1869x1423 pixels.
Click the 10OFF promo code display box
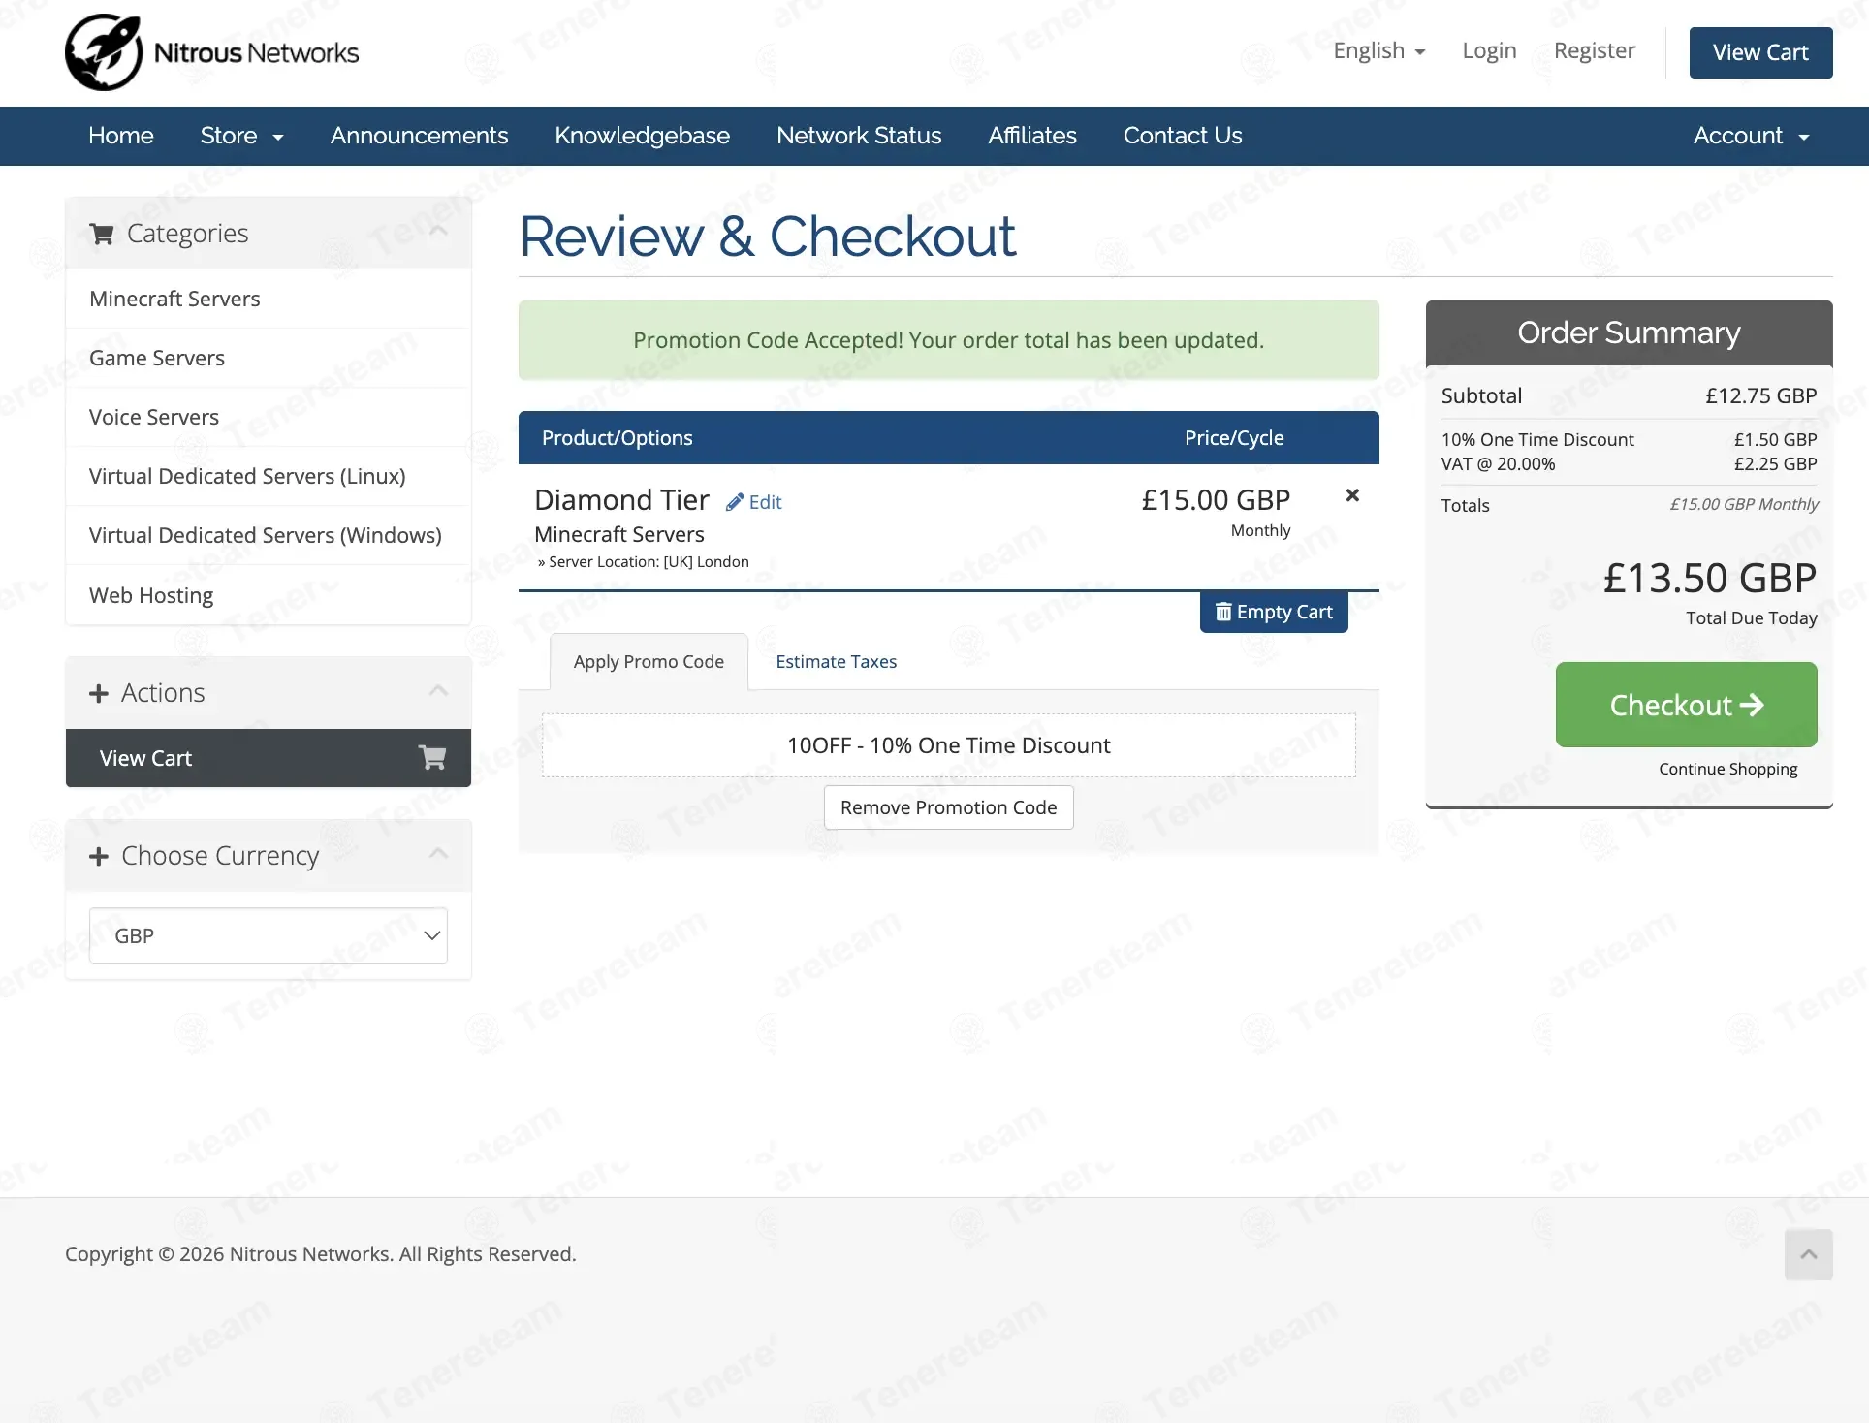949,745
